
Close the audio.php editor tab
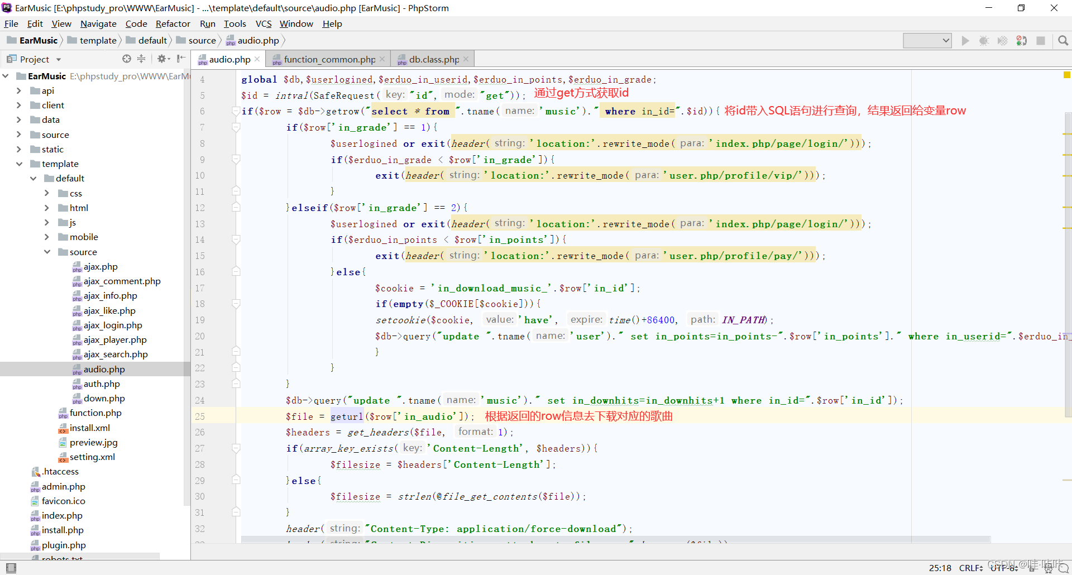(x=257, y=59)
